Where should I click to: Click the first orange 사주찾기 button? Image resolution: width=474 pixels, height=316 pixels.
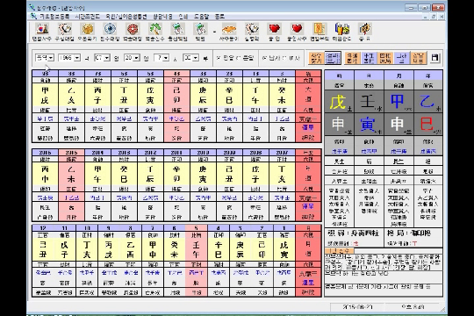pos(316,58)
